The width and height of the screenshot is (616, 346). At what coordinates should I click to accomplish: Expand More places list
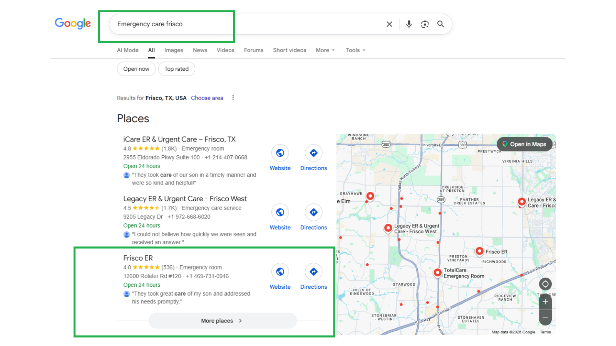click(223, 321)
